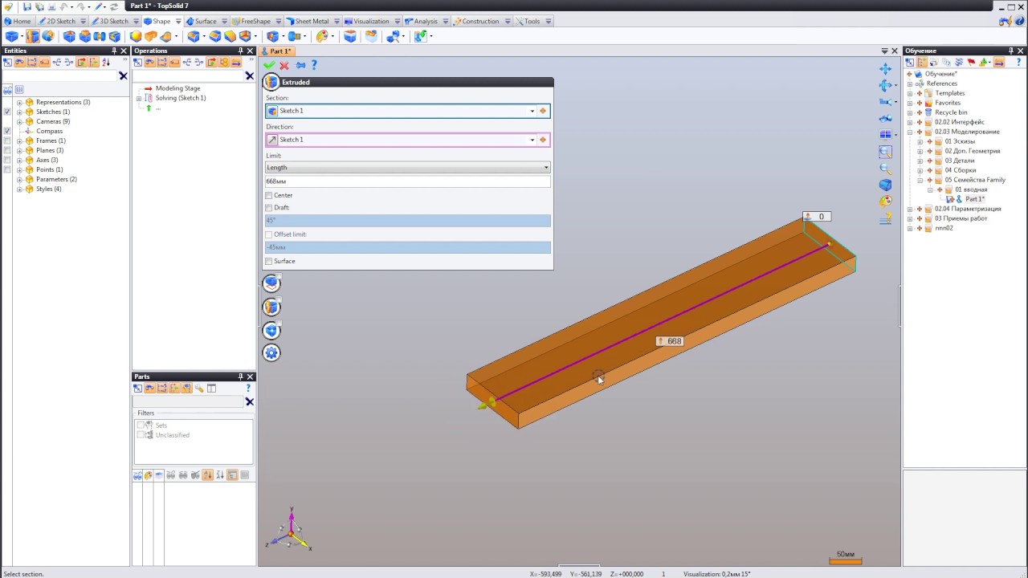The image size is (1028, 578).
Task: Enable the Offset limit checkbox
Action: click(269, 234)
